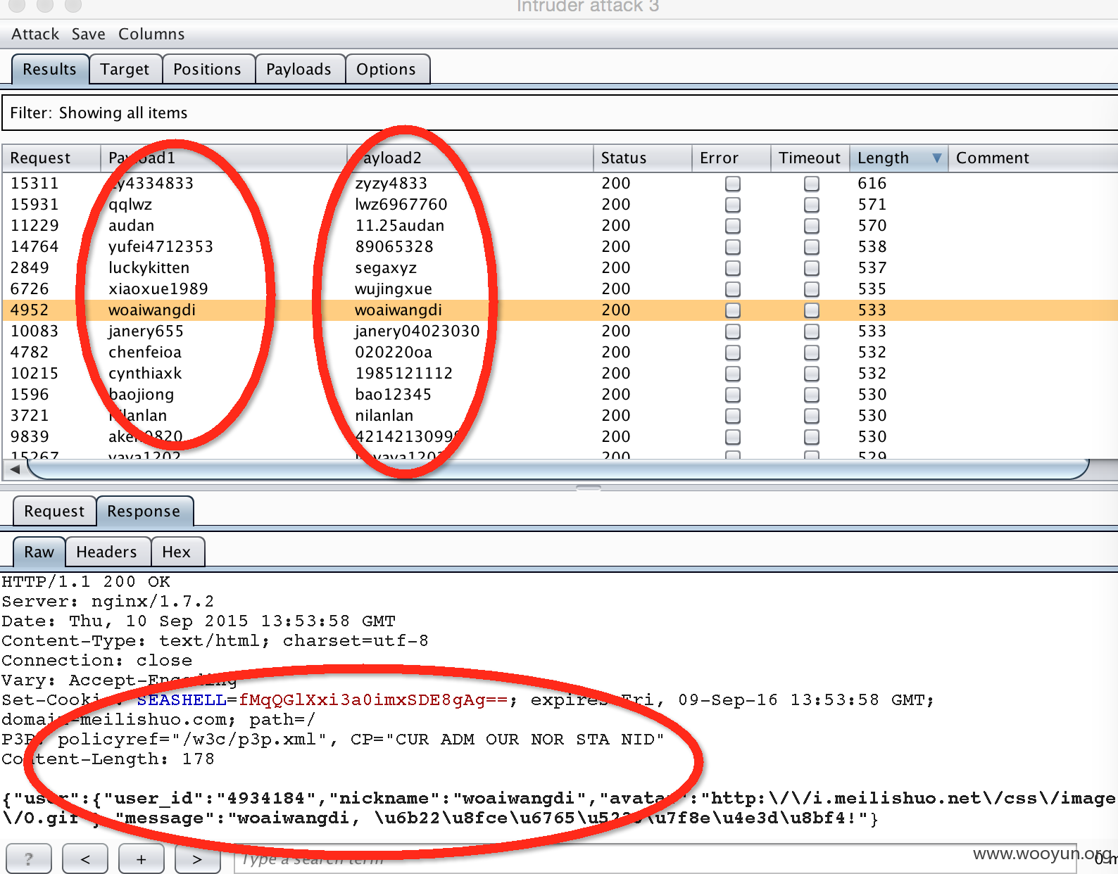The image size is (1118, 874).
Task: Click length value 616
Action: [x=872, y=183]
